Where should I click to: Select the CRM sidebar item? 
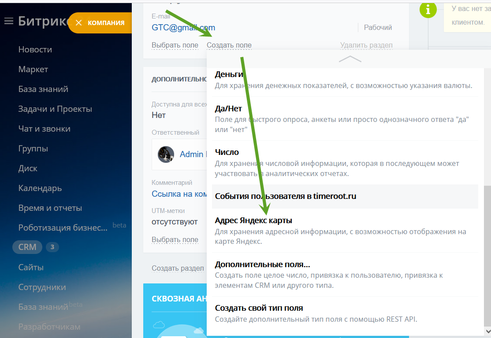point(27,247)
